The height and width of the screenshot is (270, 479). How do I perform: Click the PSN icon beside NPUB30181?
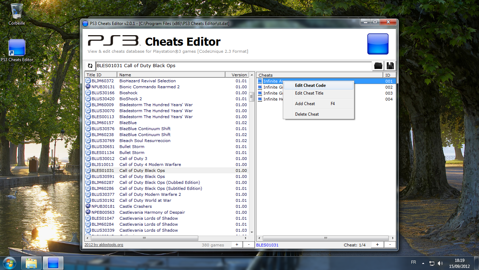coord(88,206)
